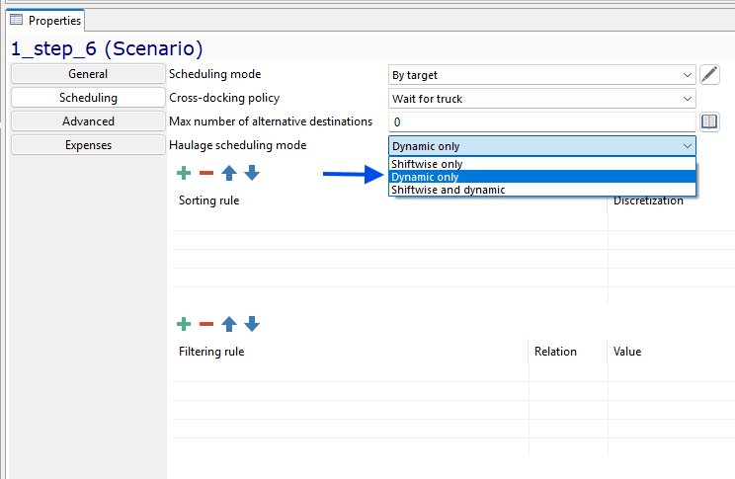Click the Sorting rule column header
Screen dimensions: 735x479
[x=209, y=200]
